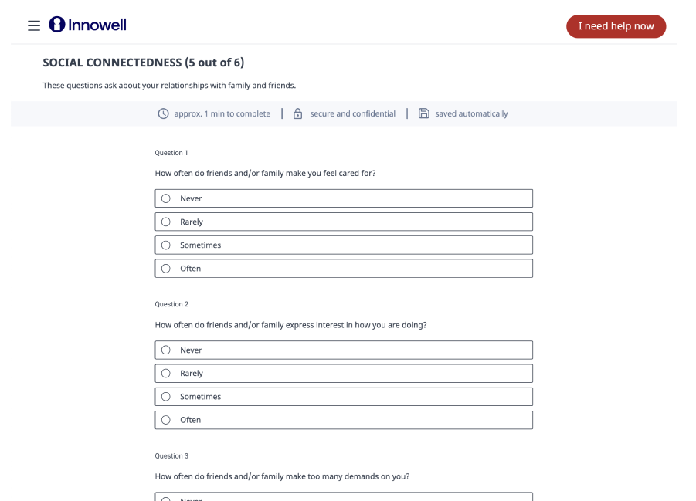Select the partially visible Never option for Question 3
The width and height of the screenshot is (696, 501).
(x=344, y=496)
